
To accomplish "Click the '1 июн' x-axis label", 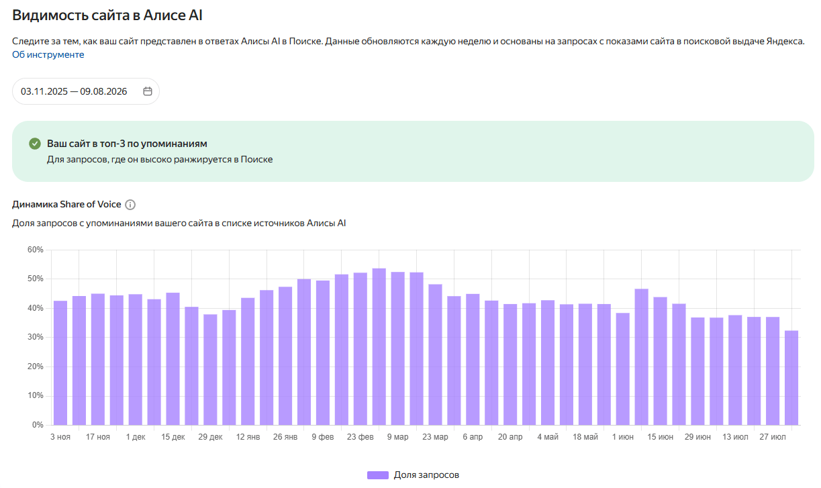I will pos(623,437).
